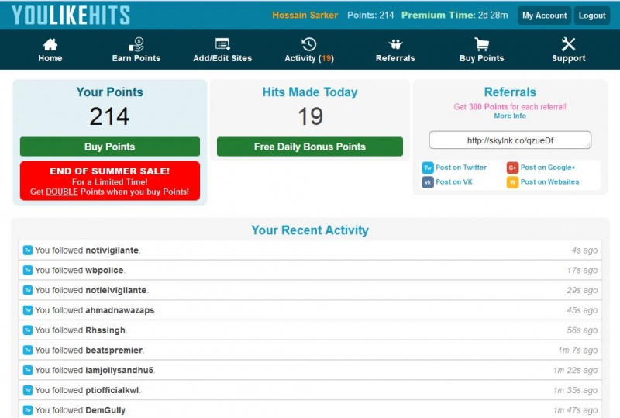
Task: Click Twitter icon in beatspremier activity row
Action: point(28,351)
